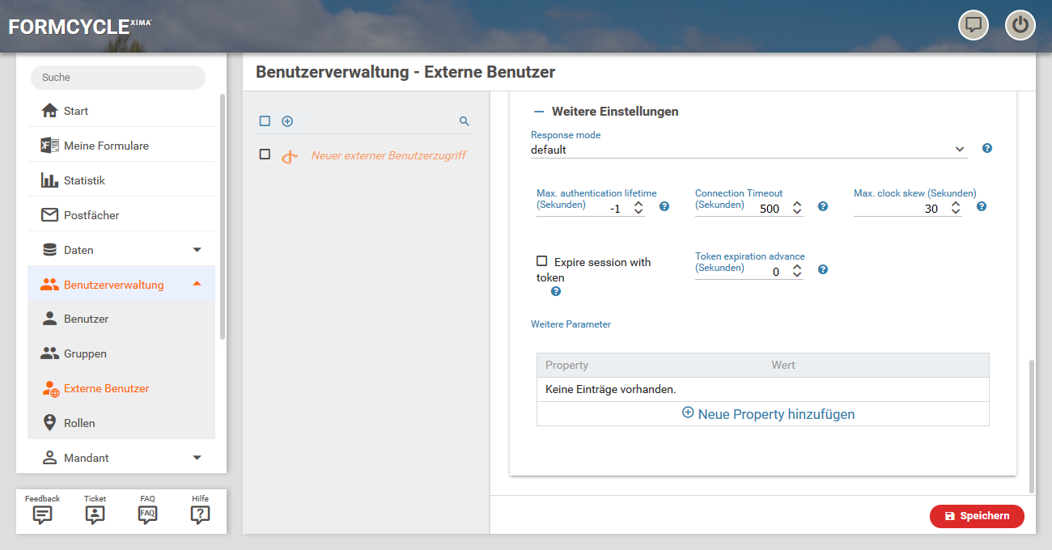The image size is (1052, 550).
Task: Collapse the Weitere Einstellungen section
Action: [539, 112]
